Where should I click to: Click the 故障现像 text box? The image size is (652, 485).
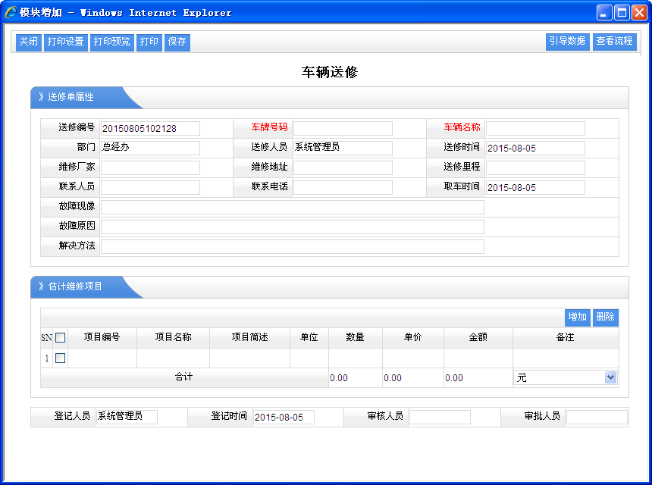(x=292, y=207)
